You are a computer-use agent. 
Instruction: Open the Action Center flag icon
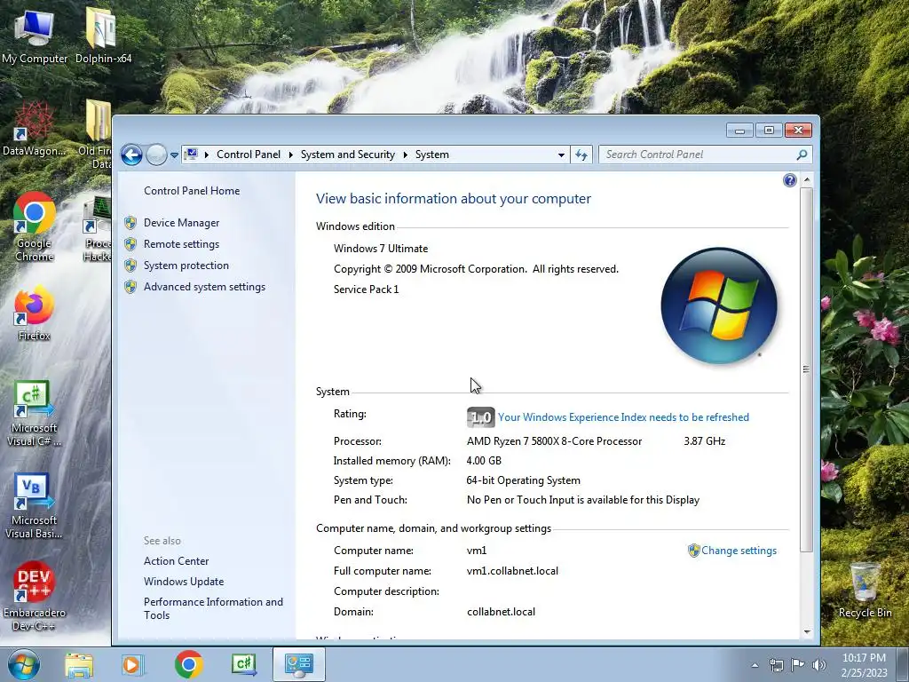click(x=798, y=665)
